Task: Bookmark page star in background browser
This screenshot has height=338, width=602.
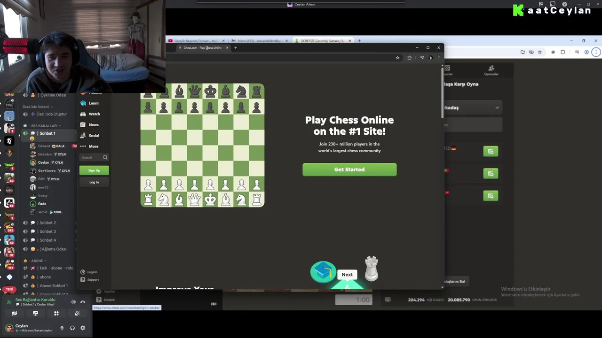Action: click(540, 52)
